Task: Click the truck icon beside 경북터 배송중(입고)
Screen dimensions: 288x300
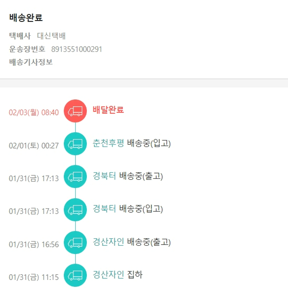Action: click(75, 210)
